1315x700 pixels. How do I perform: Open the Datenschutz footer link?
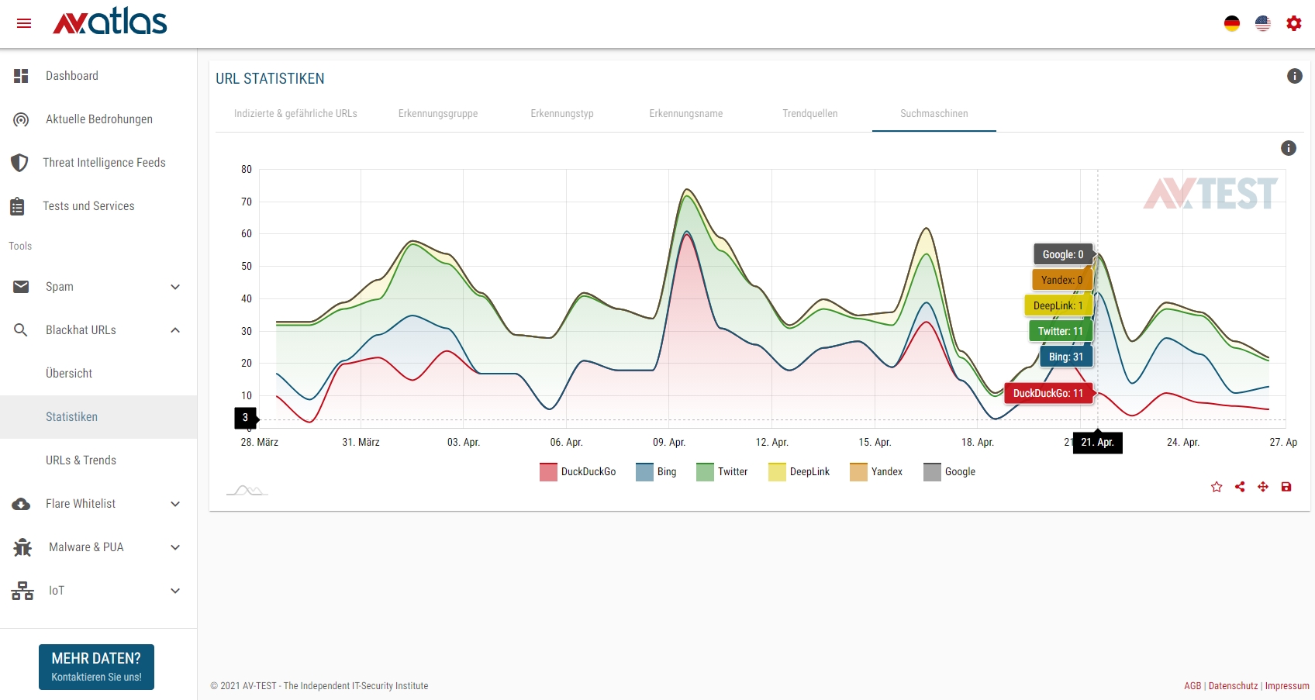point(1233,686)
